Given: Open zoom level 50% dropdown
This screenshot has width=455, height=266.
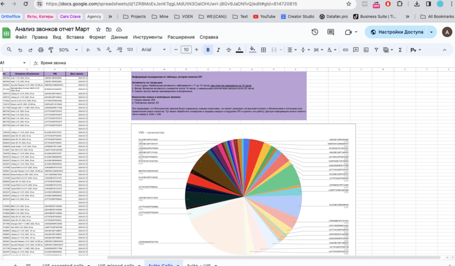Looking at the screenshot, I should tap(68, 50).
